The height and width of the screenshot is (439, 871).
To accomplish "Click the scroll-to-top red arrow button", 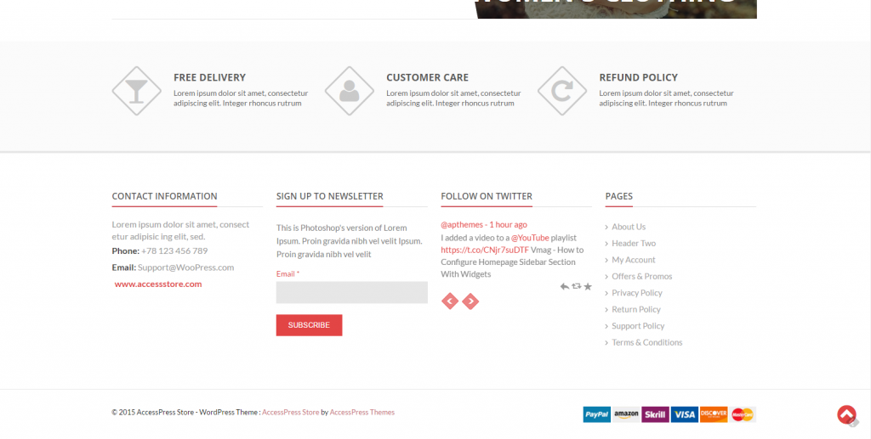I will coord(846,414).
